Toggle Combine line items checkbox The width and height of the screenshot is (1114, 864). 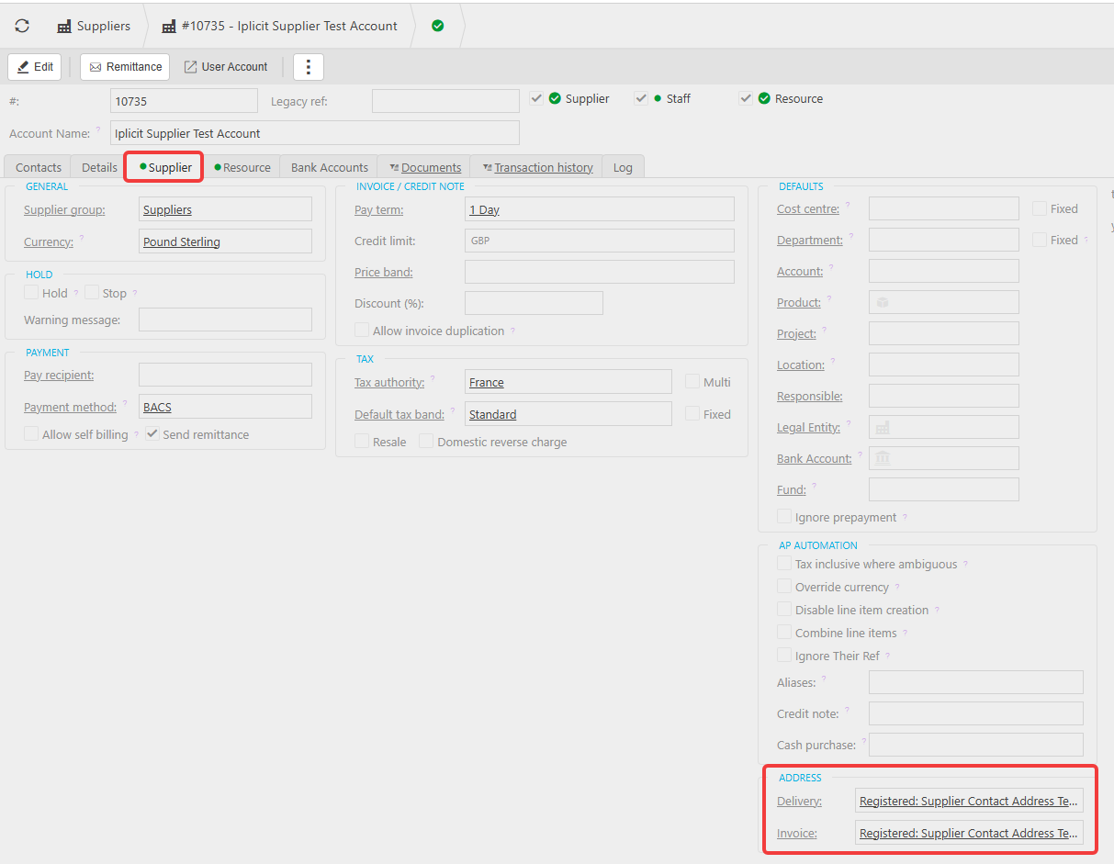[x=784, y=632]
